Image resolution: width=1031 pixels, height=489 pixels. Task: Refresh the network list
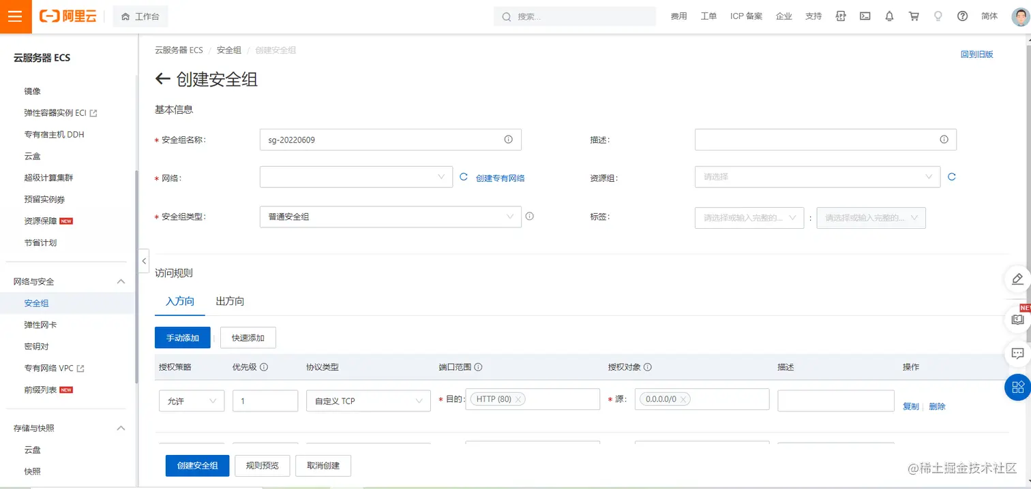[464, 177]
